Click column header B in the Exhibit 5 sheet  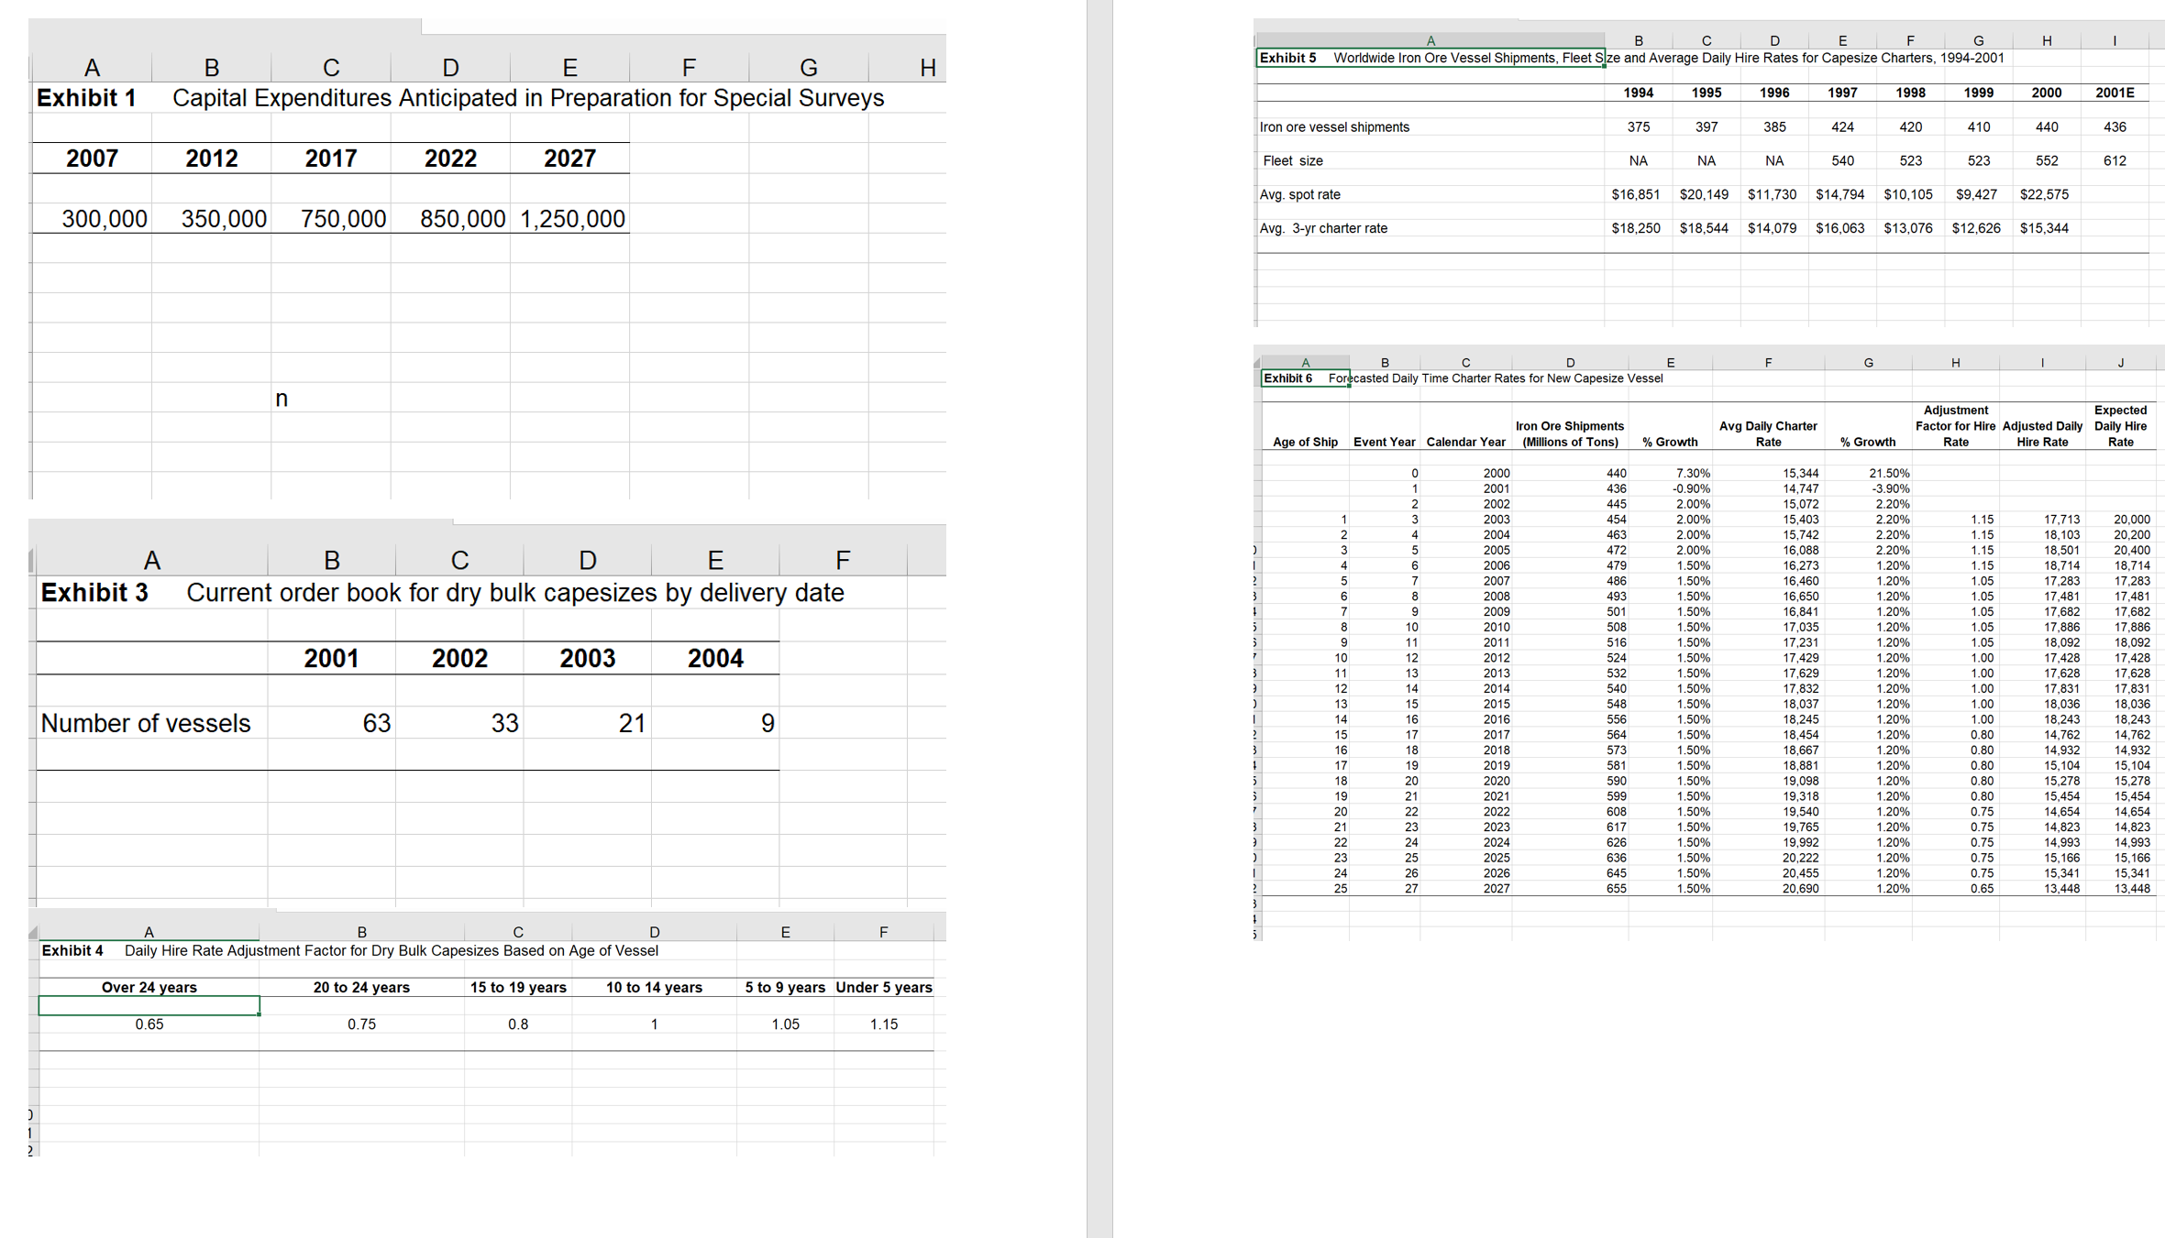pos(1638,39)
